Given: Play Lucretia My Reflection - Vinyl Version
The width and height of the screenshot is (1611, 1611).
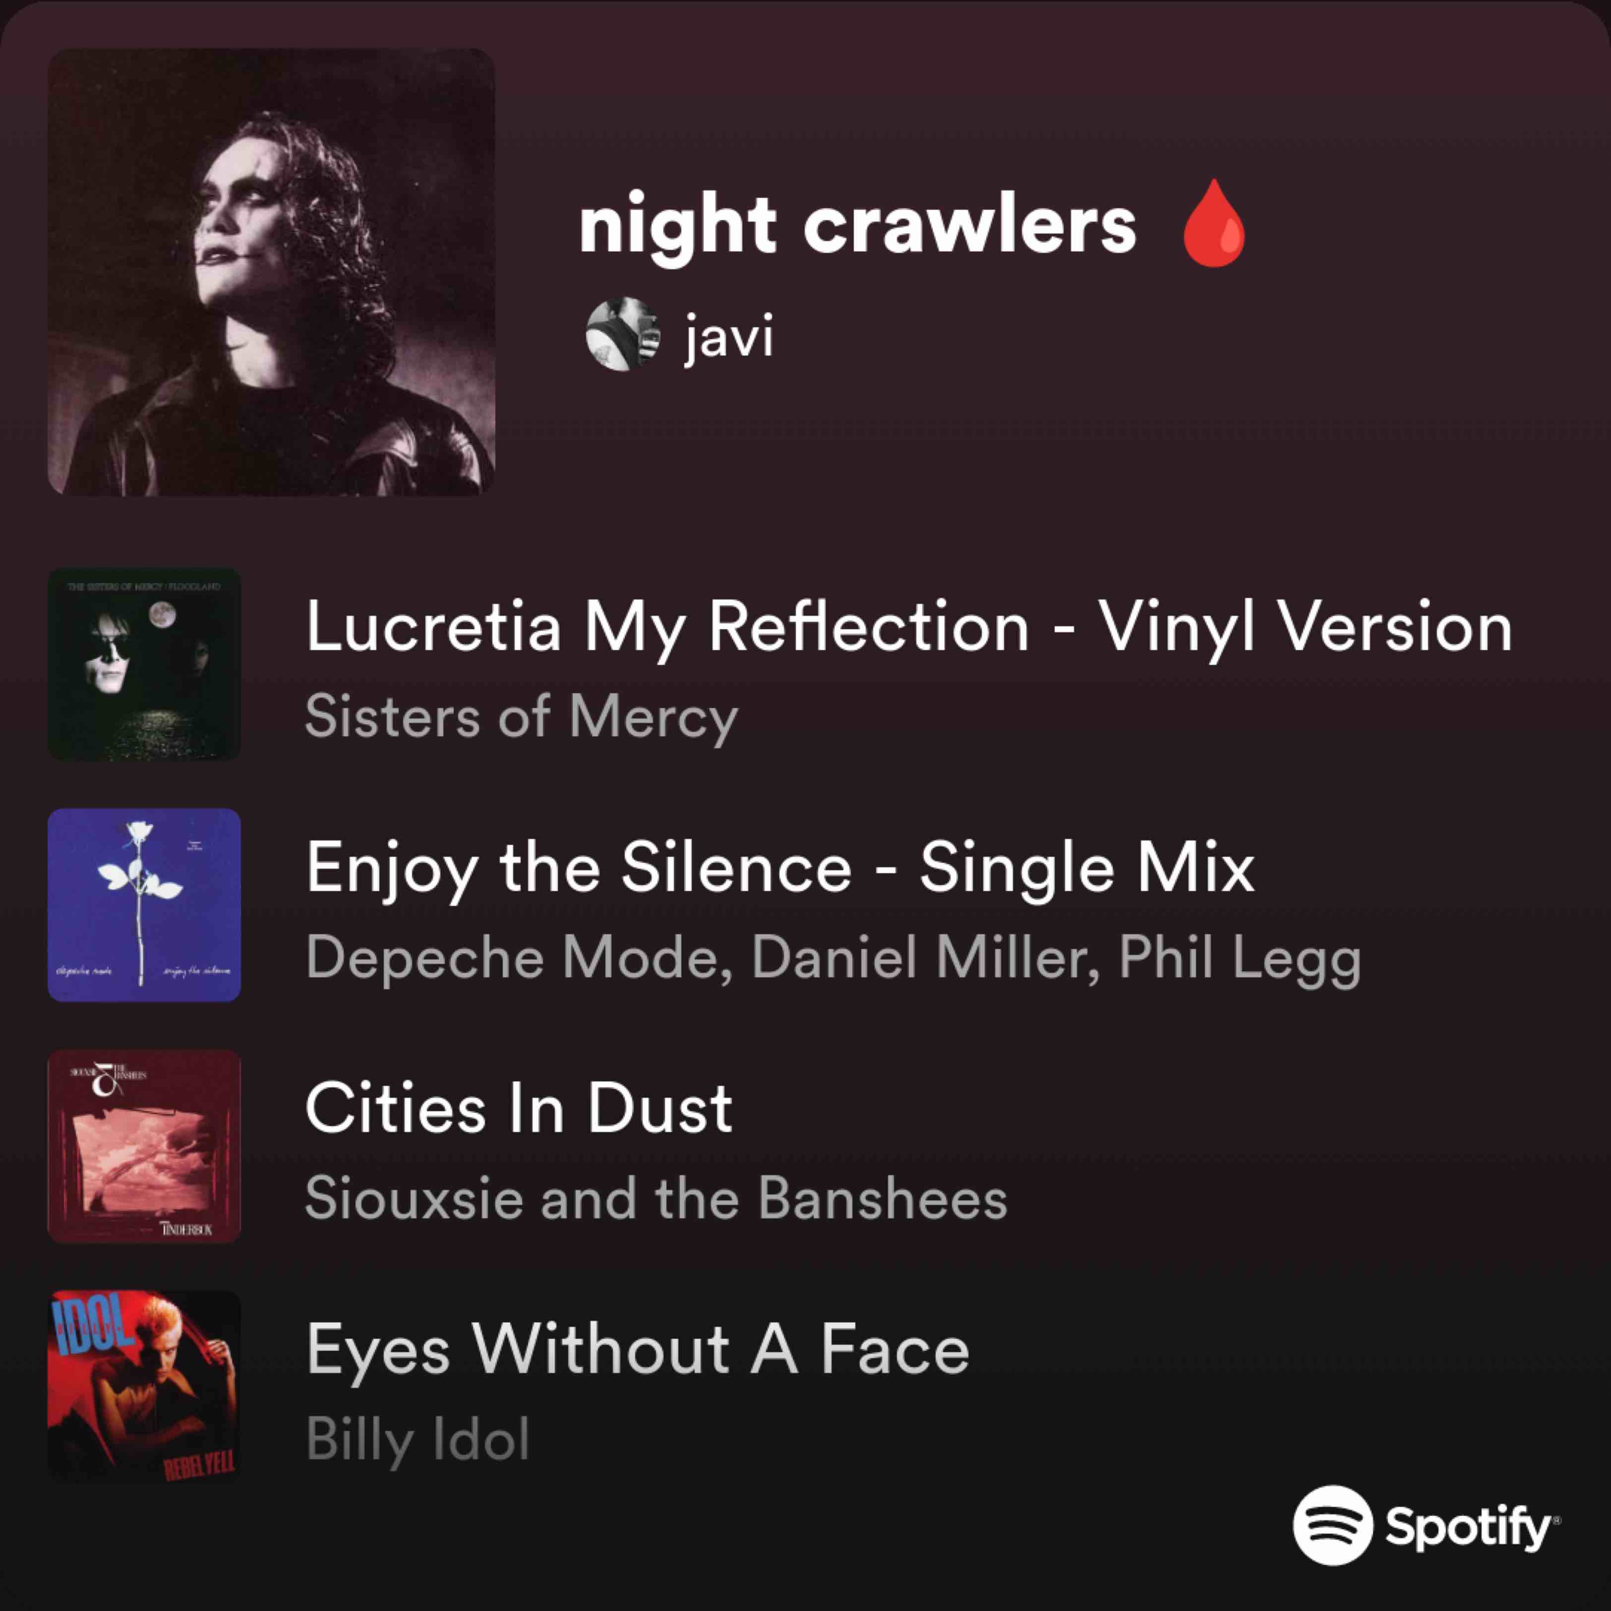Looking at the screenshot, I should coord(909,627).
